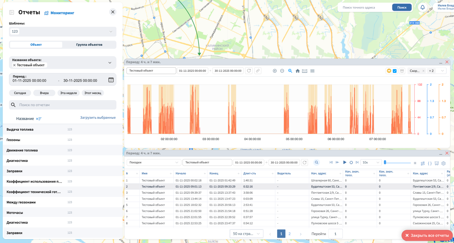Search in the trips table
Viewport: 454px width, 243px height.
point(316,162)
